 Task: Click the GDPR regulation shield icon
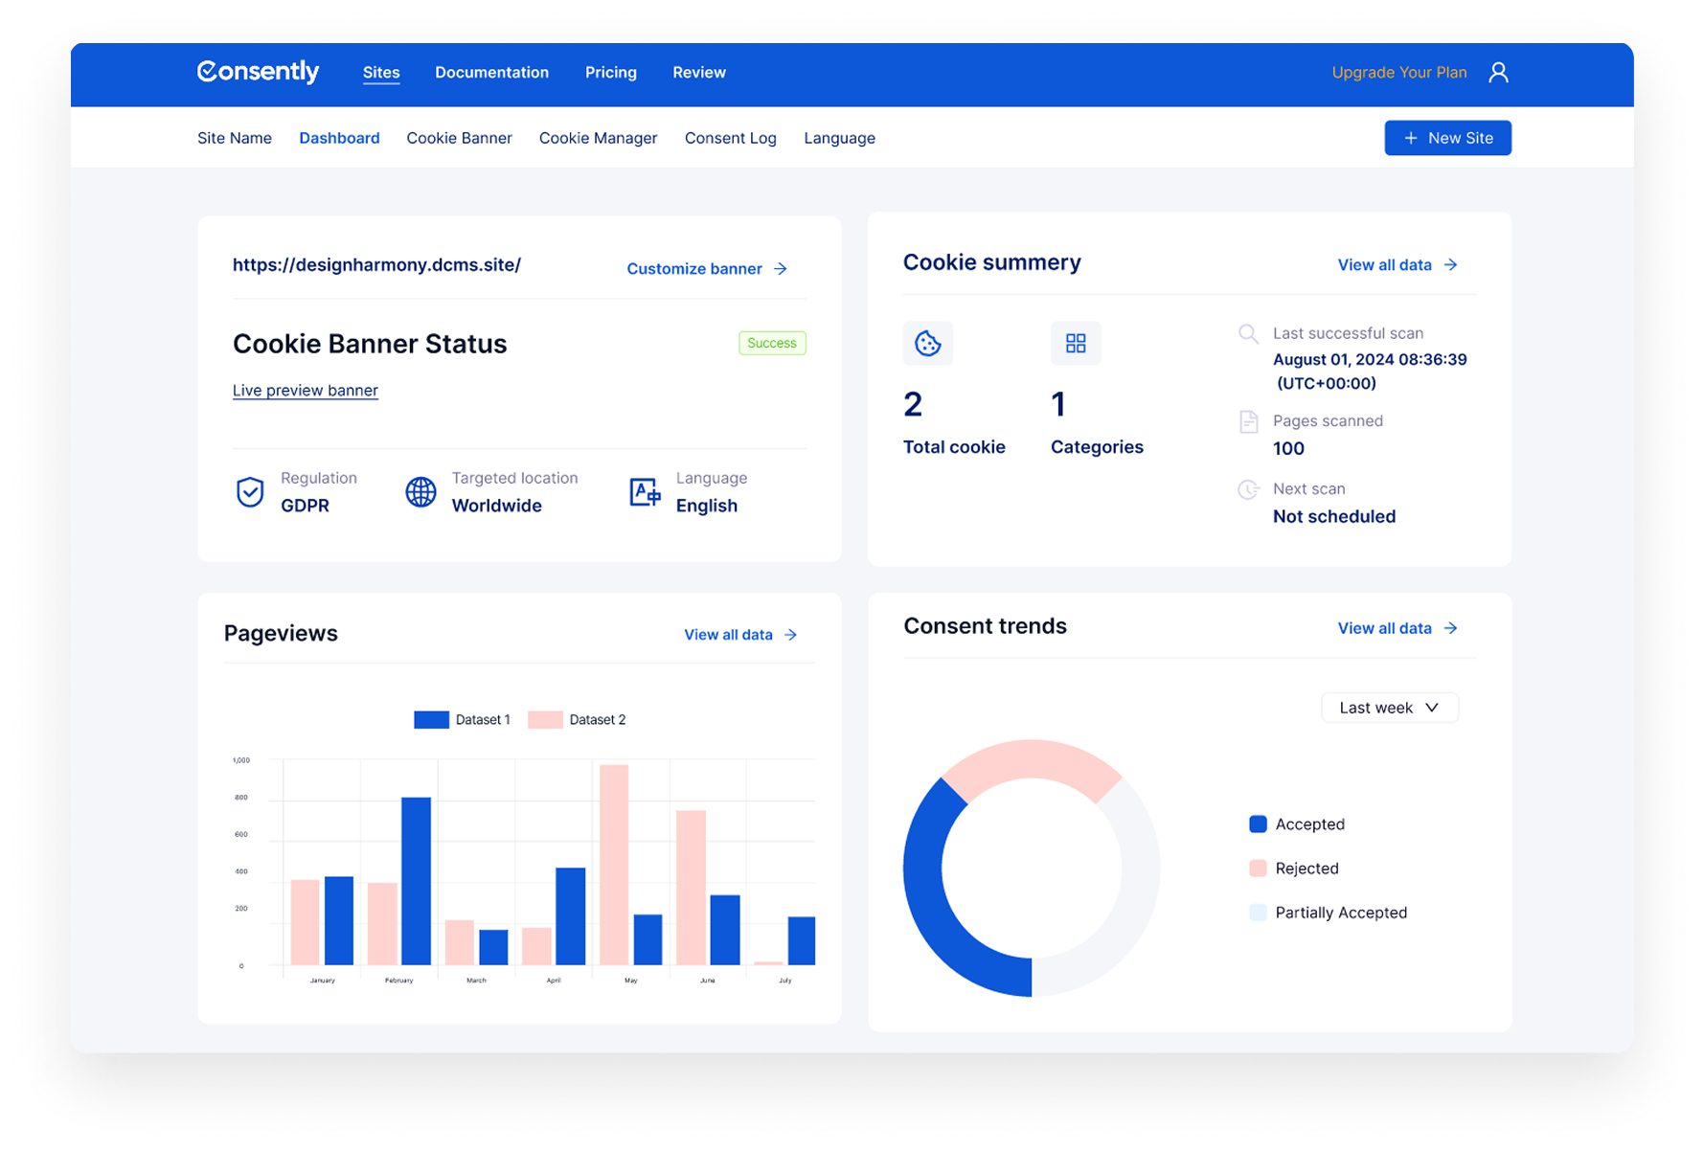click(250, 492)
